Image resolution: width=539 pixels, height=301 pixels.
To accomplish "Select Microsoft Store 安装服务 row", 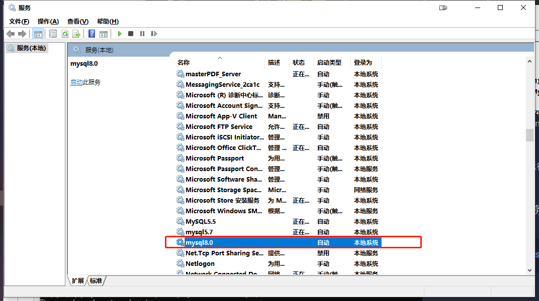I will coord(279,200).
